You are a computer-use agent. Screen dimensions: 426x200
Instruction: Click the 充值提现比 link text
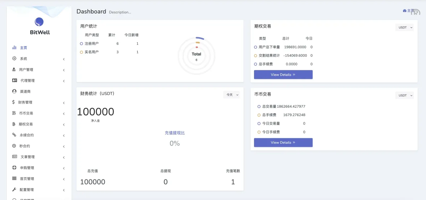tap(175, 133)
